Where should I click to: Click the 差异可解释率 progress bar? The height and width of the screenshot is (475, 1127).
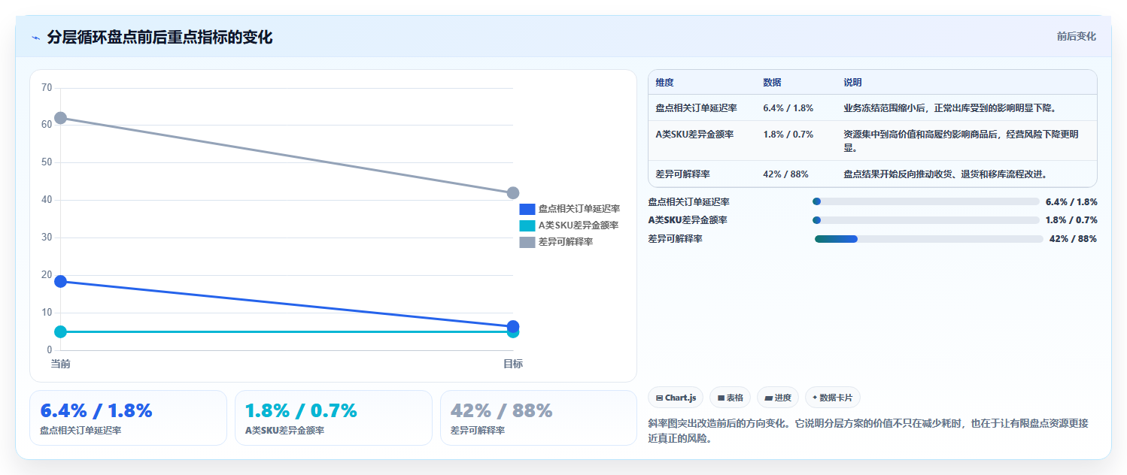point(928,239)
